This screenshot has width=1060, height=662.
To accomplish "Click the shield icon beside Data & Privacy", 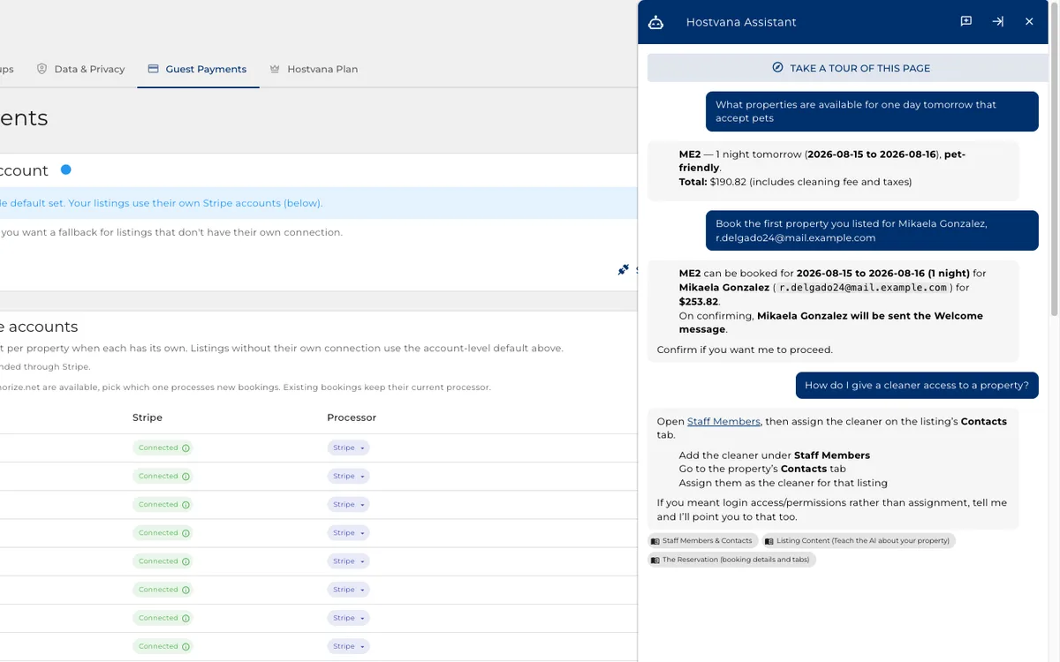I will coord(42,69).
